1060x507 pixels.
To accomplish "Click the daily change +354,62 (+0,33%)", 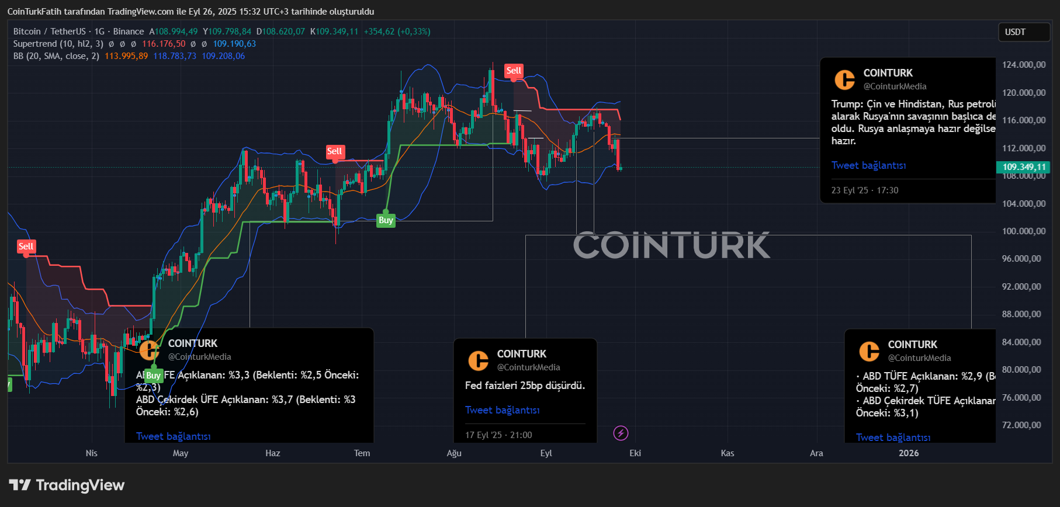I will [397, 32].
